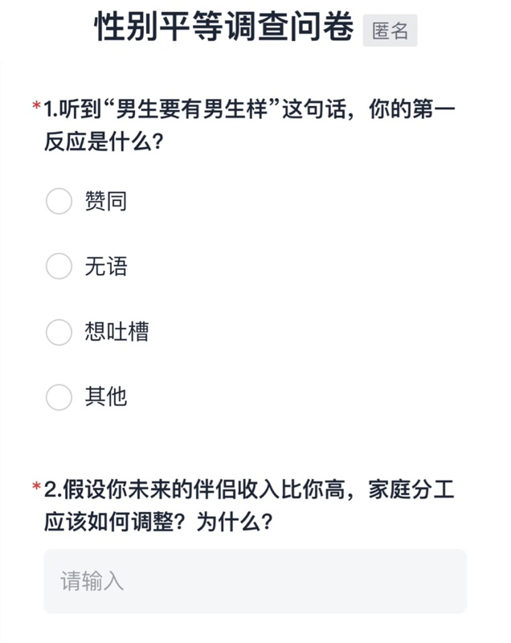Click the red asterisk of question 1

click(x=36, y=107)
